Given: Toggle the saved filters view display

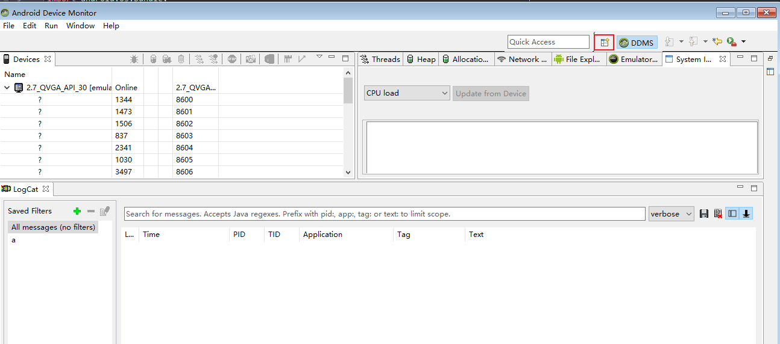Looking at the screenshot, I should (x=732, y=213).
